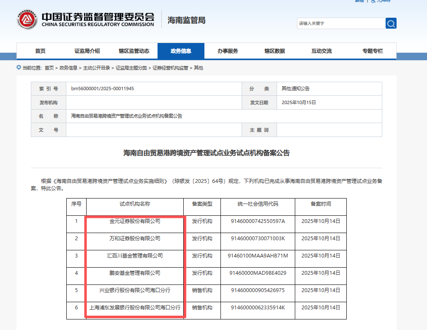
Task: Click the 海南监管局 header title
Action: [x=186, y=20]
